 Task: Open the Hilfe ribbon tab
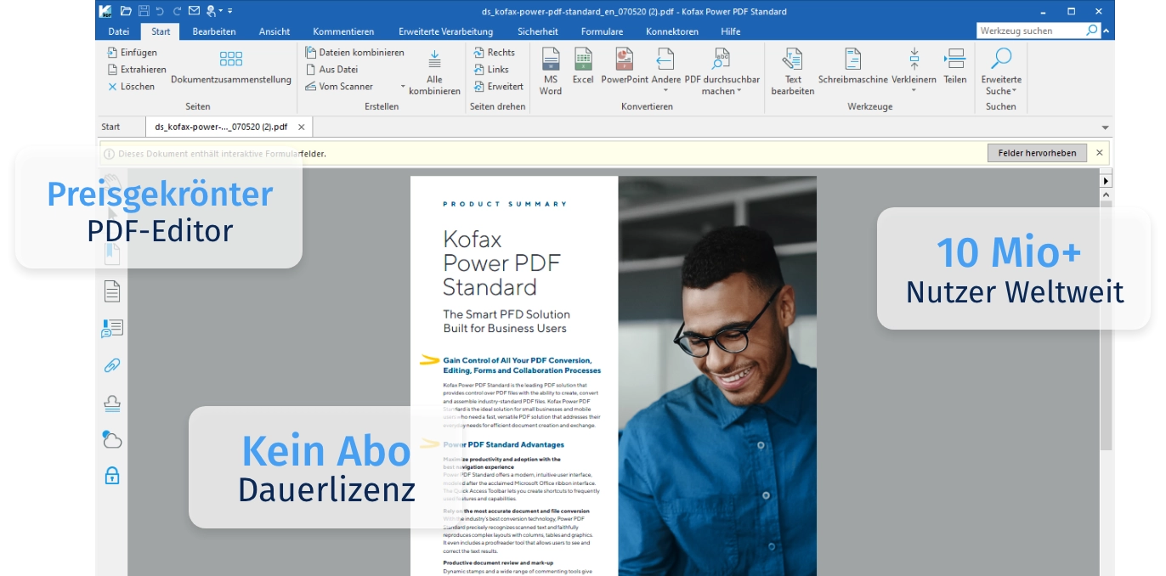[x=730, y=31]
